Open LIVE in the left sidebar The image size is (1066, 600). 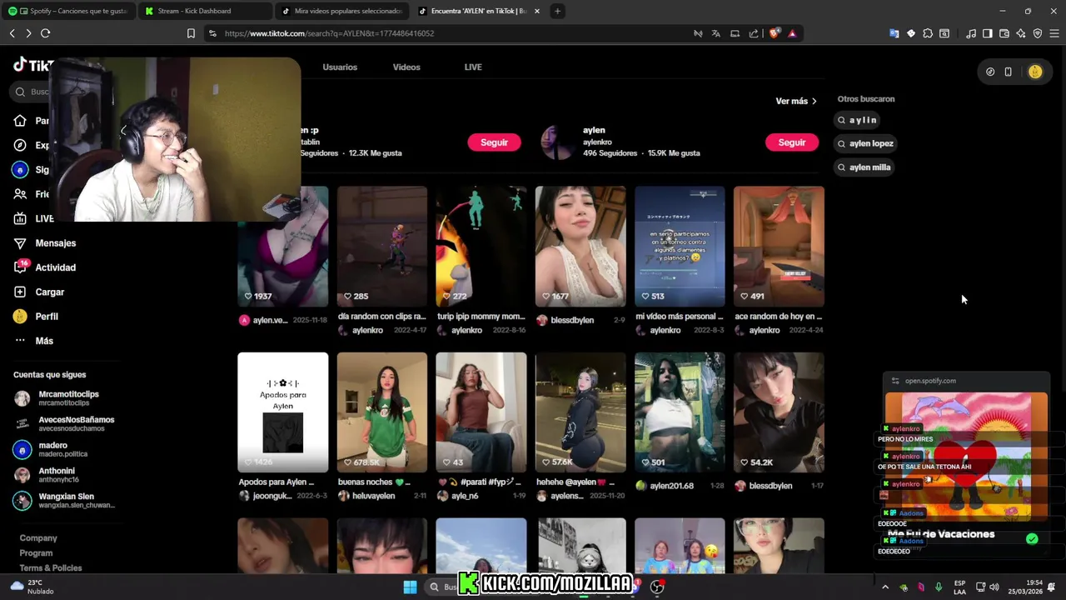(33, 218)
